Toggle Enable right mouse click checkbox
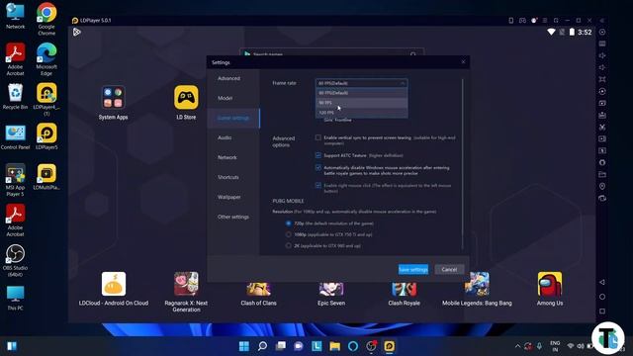633x356 pixels. [318, 185]
